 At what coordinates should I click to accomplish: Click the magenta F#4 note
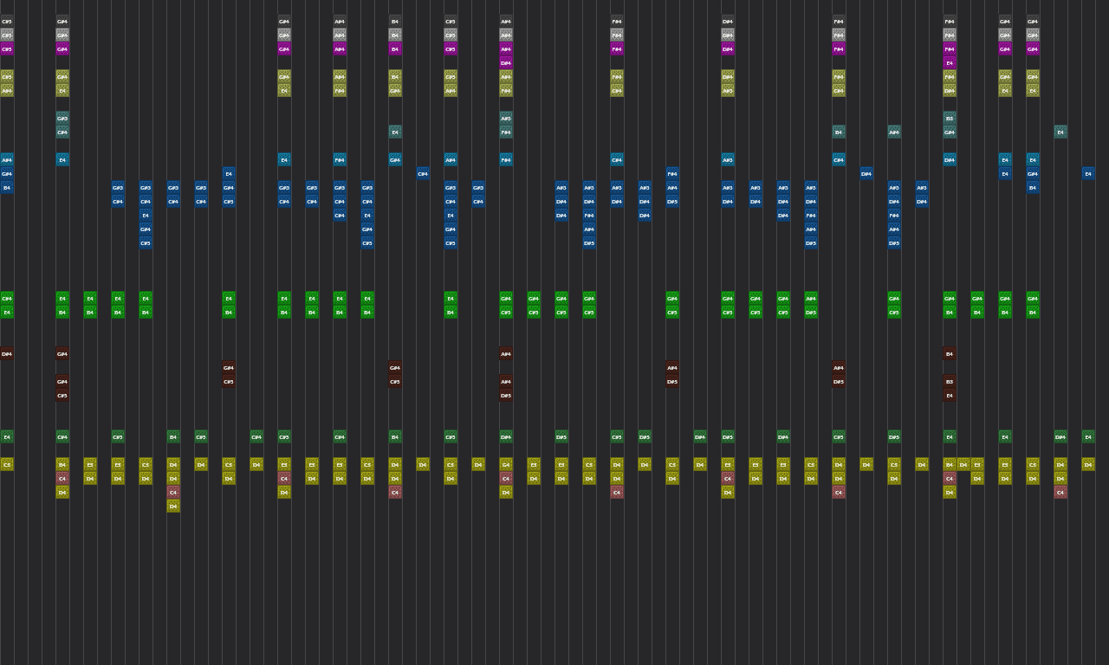[x=617, y=49]
